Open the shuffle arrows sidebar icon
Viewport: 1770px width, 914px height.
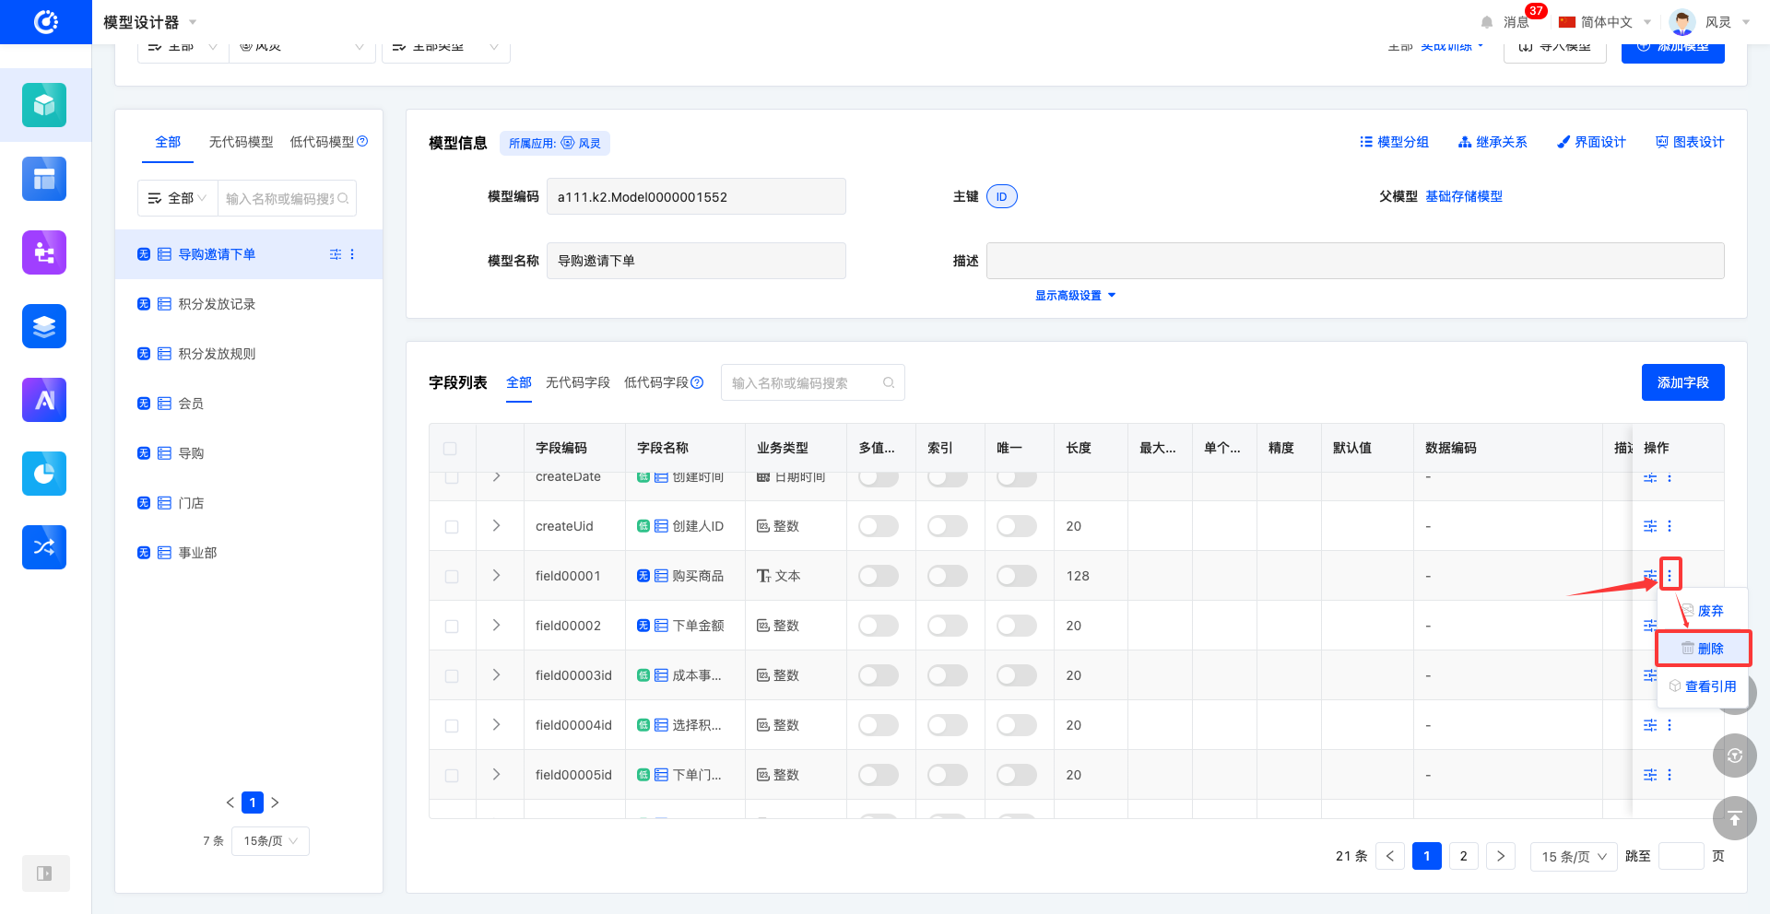[44, 547]
